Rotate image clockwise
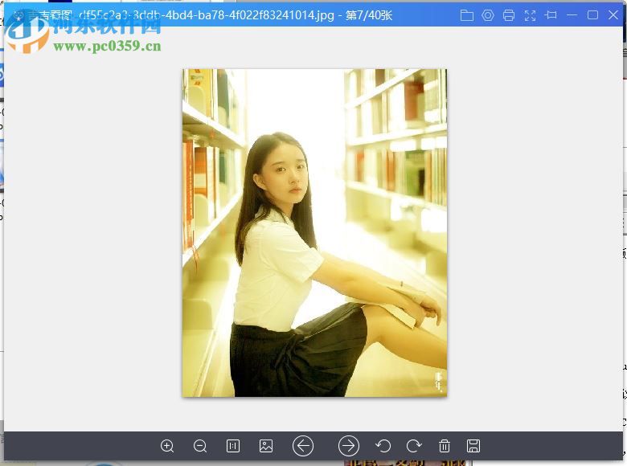This screenshot has height=466, width=627. 414,446
